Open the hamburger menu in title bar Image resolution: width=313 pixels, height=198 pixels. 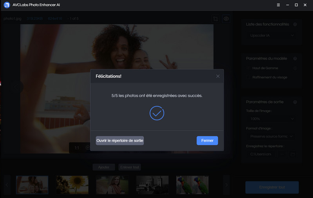[x=278, y=5]
